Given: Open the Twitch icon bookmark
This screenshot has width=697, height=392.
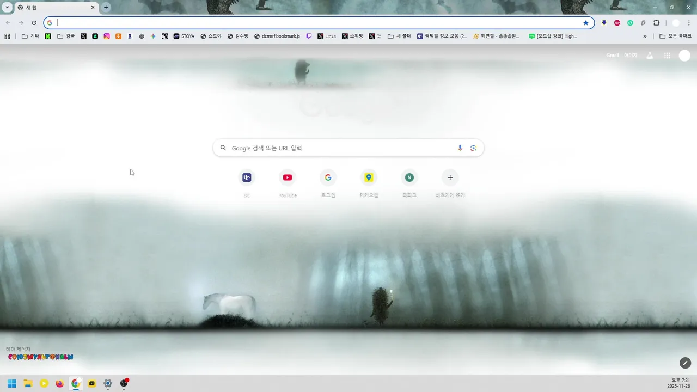Looking at the screenshot, I should tap(309, 36).
